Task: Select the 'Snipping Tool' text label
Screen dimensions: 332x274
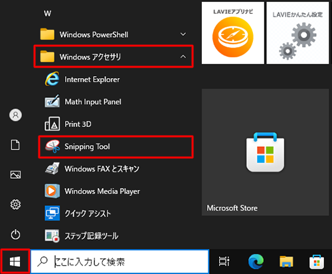Action: pyautogui.click(x=87, y=147)
